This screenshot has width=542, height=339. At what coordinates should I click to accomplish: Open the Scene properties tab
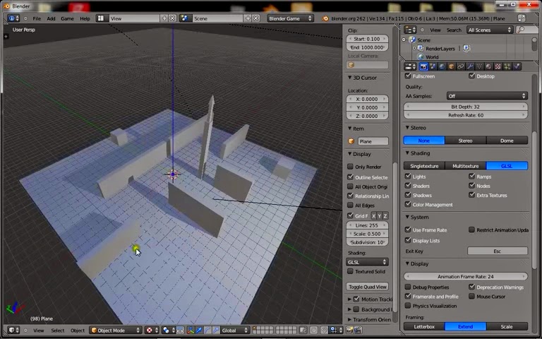click(x=433, y=66)
